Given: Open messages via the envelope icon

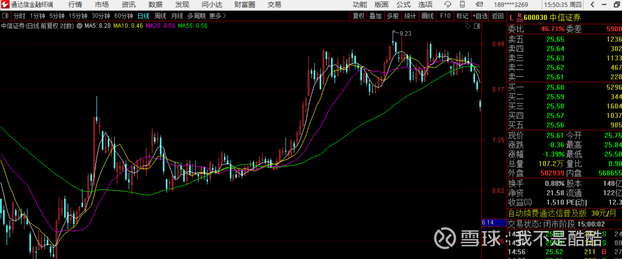Looking at the screenshot, I should [479, 5].
